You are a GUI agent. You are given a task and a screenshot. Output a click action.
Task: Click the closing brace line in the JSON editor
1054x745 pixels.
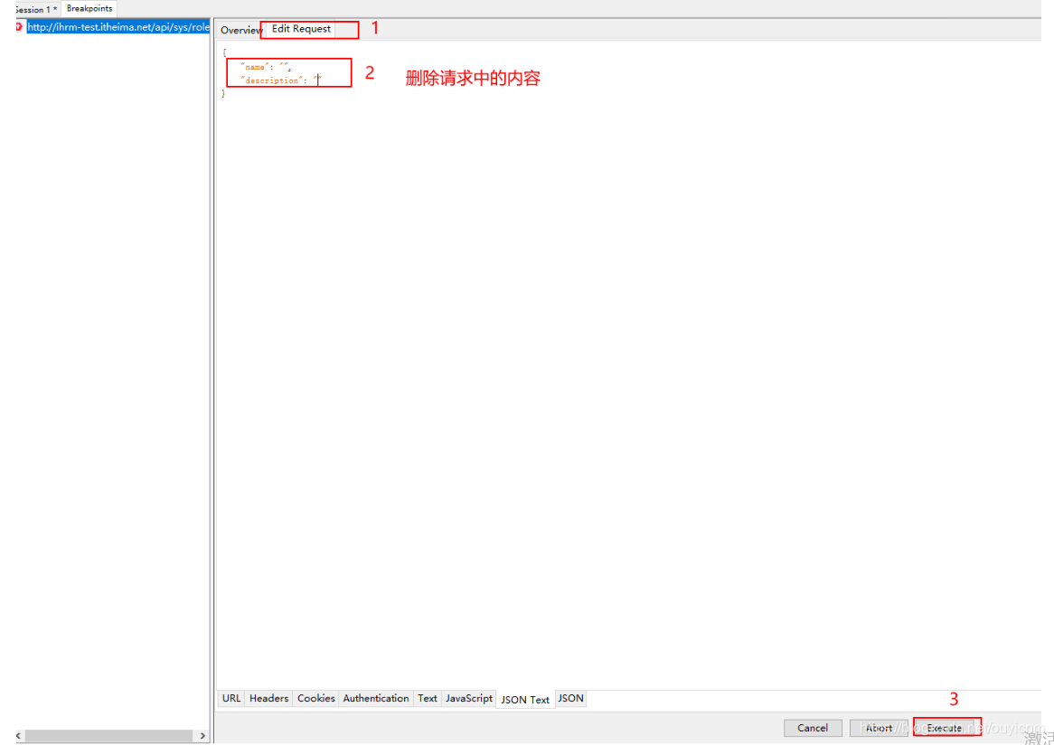pyautogui.click(x=224, y=93)
